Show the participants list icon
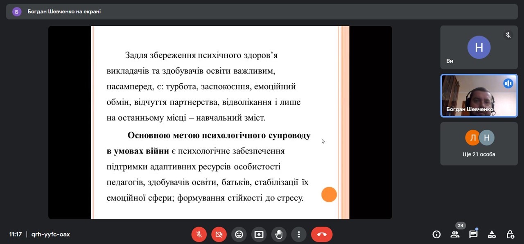Viewport: 524px width, 244px height. [455, 235]
